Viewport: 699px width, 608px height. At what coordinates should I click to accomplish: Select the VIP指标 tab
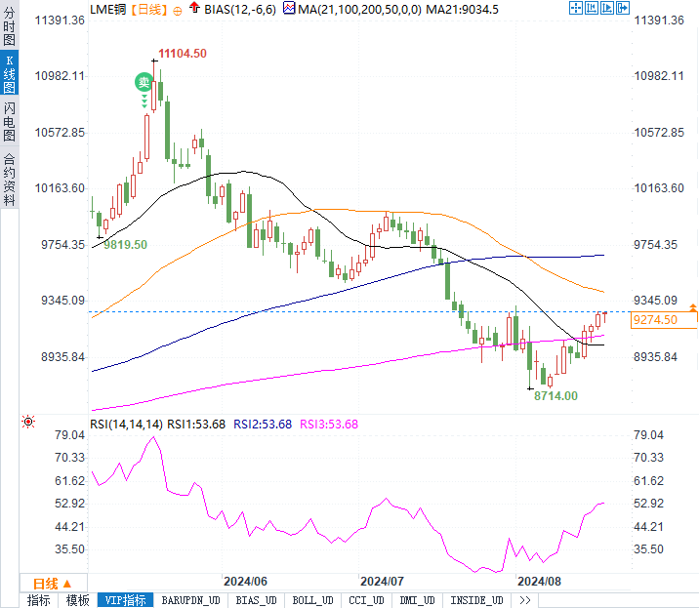tap(125, 600)
